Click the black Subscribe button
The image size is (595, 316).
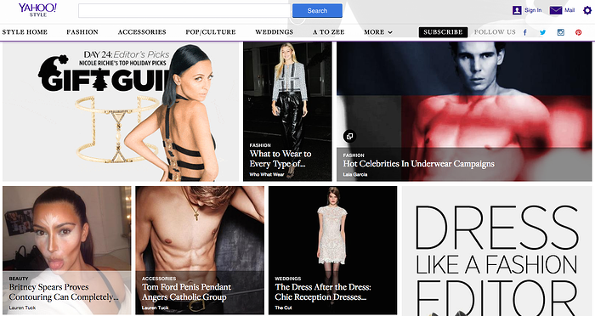coord(443,32)
